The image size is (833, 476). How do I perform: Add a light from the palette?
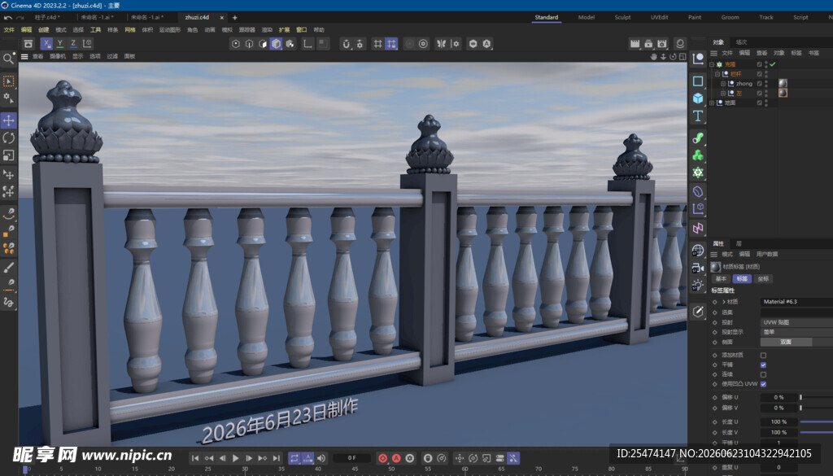(x=698, y=286)
